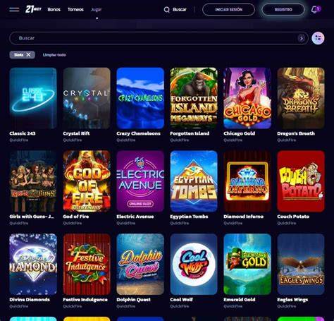Select the Jugar tab
The image size is (334, 321).
(x=97, y=10)
